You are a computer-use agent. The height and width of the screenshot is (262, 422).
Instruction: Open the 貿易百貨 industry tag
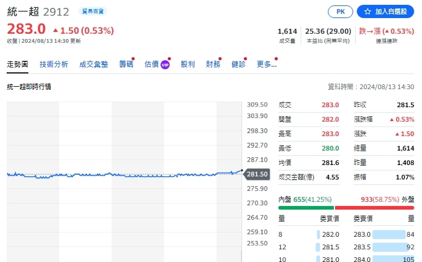(x=93, y=11)
